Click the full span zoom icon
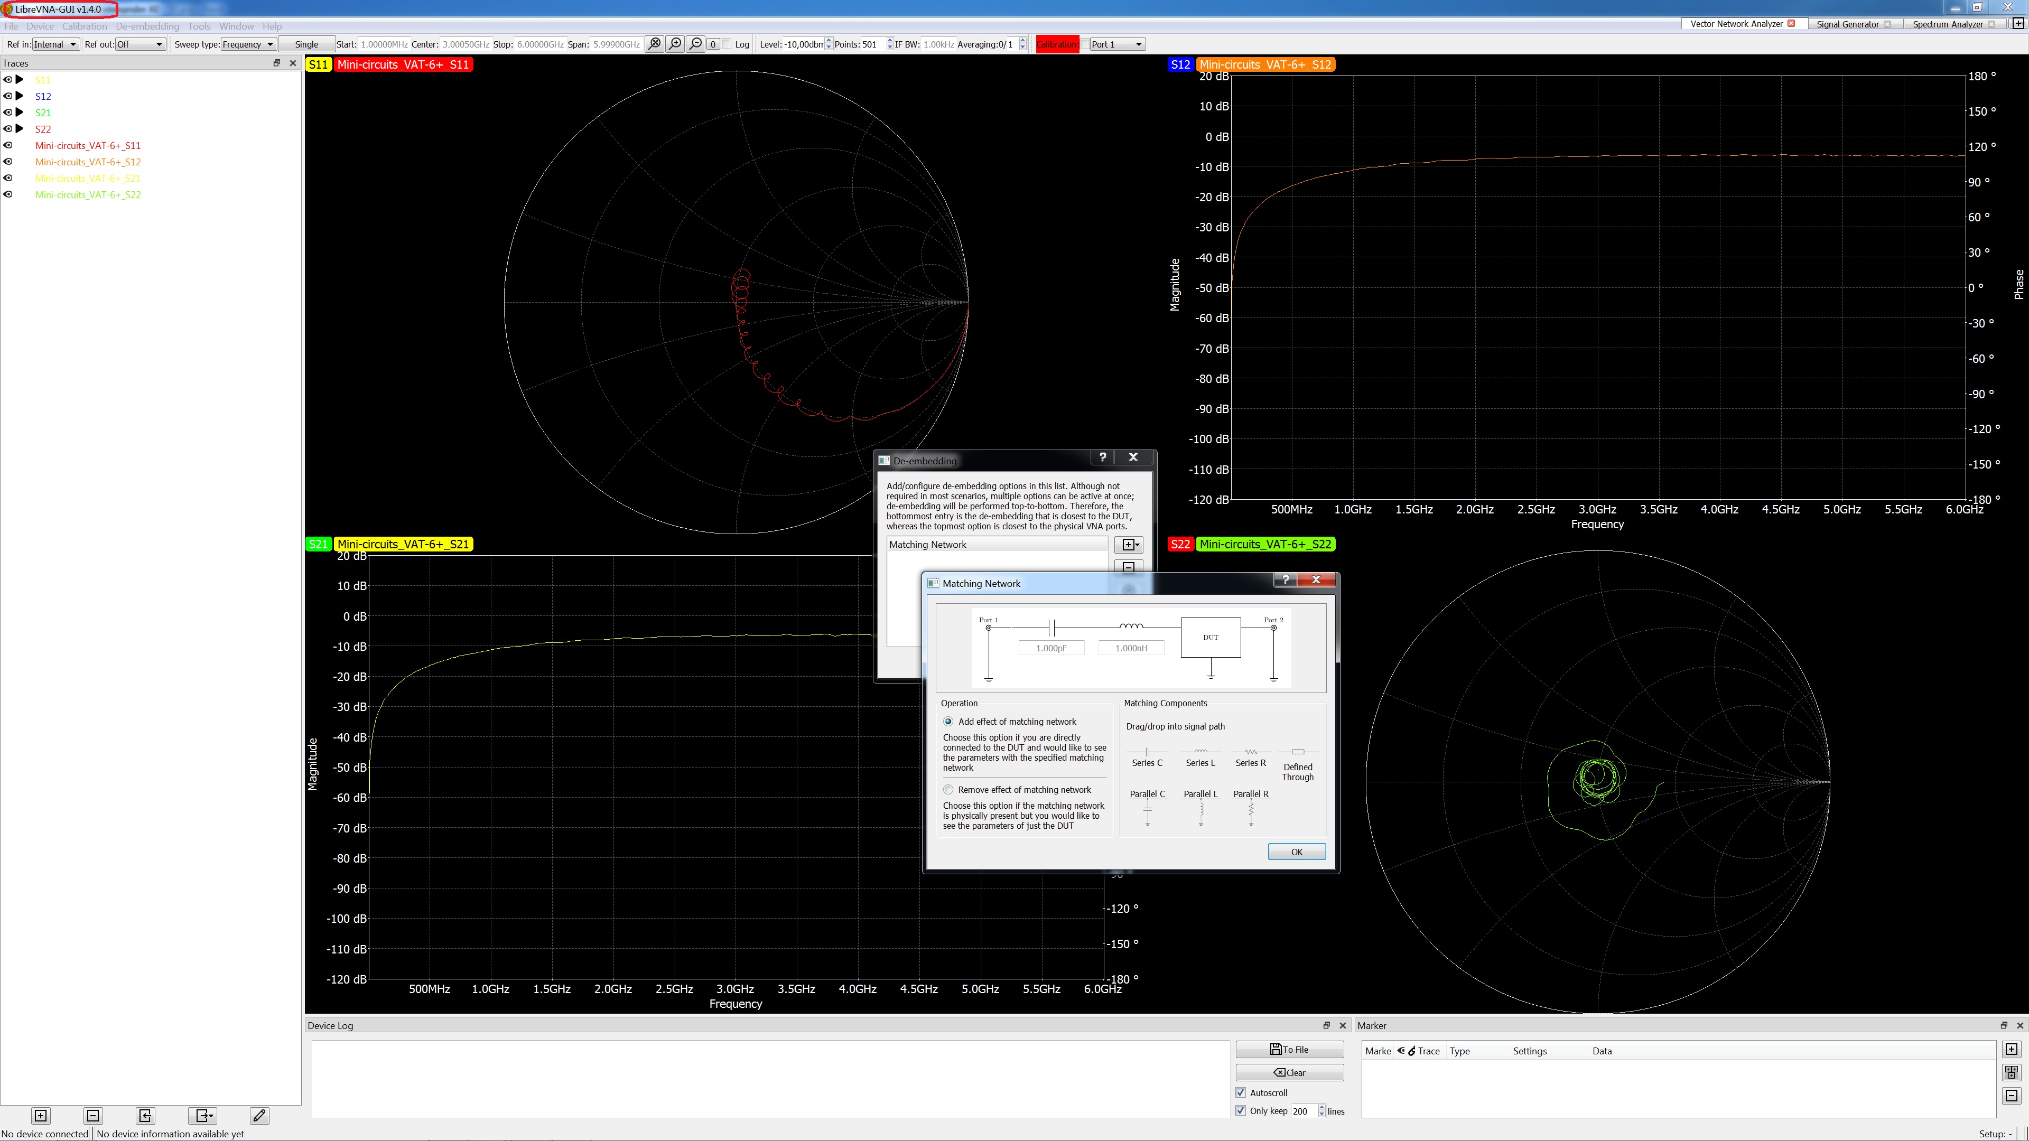This screenshot has width=2029, height=1141. [x=654, y=44]
